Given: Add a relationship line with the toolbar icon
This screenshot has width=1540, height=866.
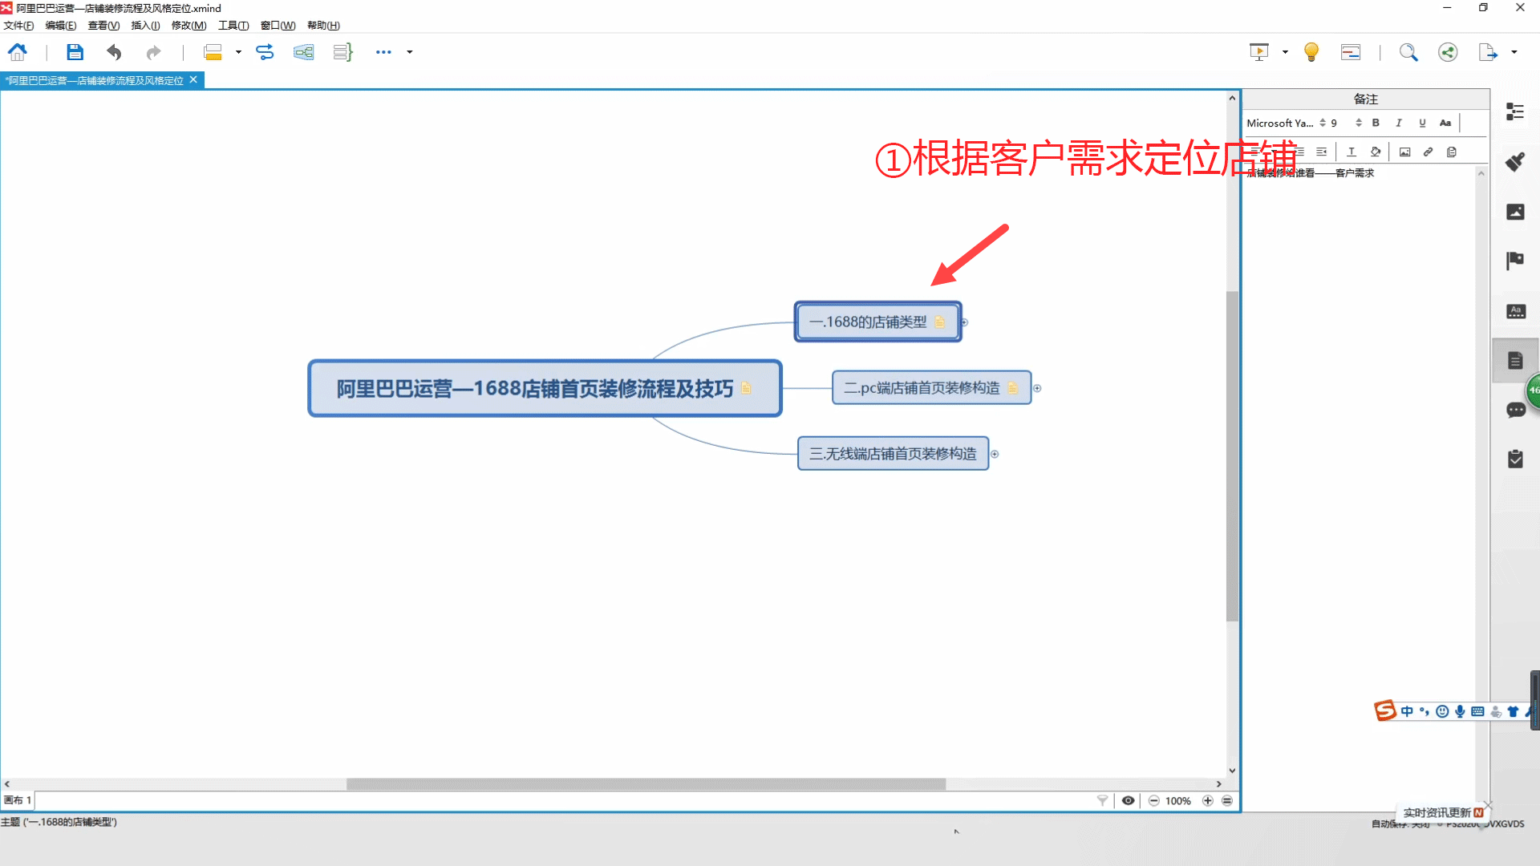Looking at the screenshot, I should pos(265,53).
